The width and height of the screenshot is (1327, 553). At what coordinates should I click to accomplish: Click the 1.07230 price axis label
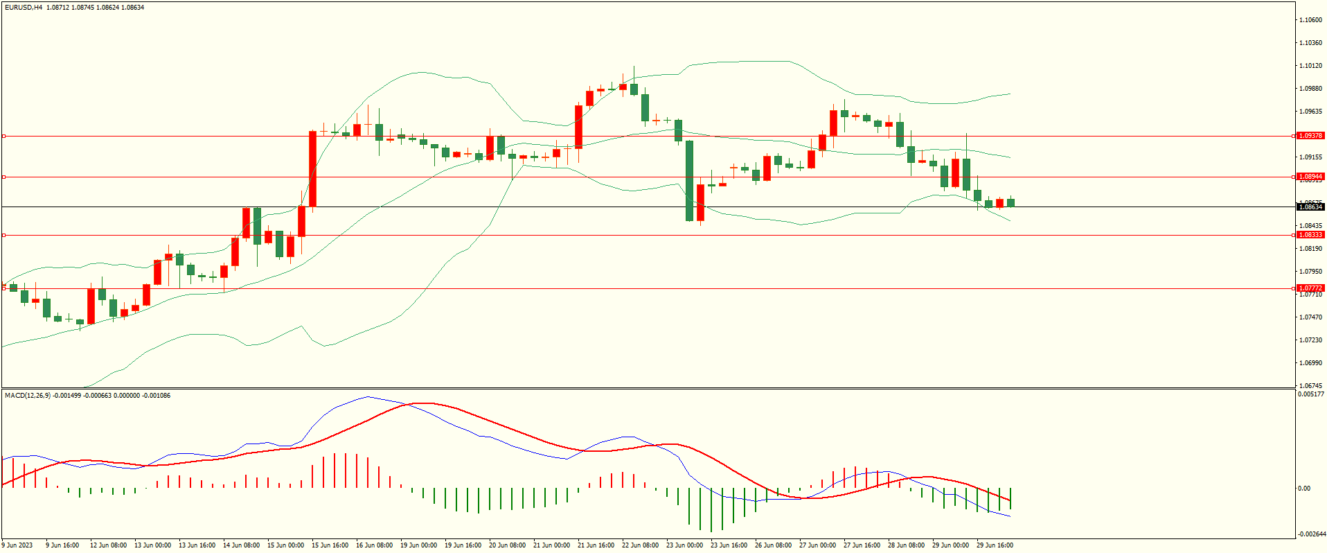pos(1310,340)
